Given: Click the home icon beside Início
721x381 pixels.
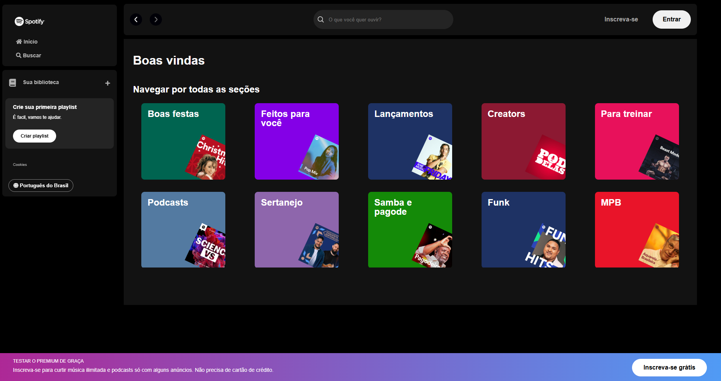Looking at the screenshot, I should (19, 42).
